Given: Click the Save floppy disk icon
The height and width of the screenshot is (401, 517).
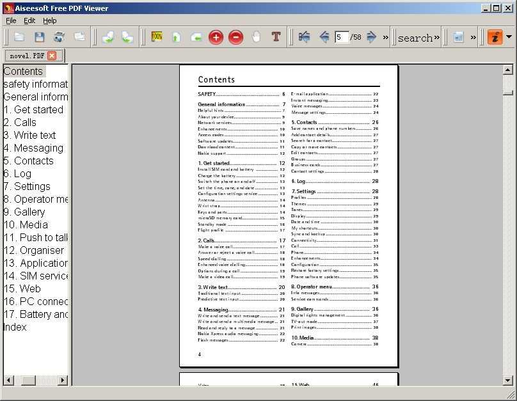Looking at the screenshot, I should (39, 37).
